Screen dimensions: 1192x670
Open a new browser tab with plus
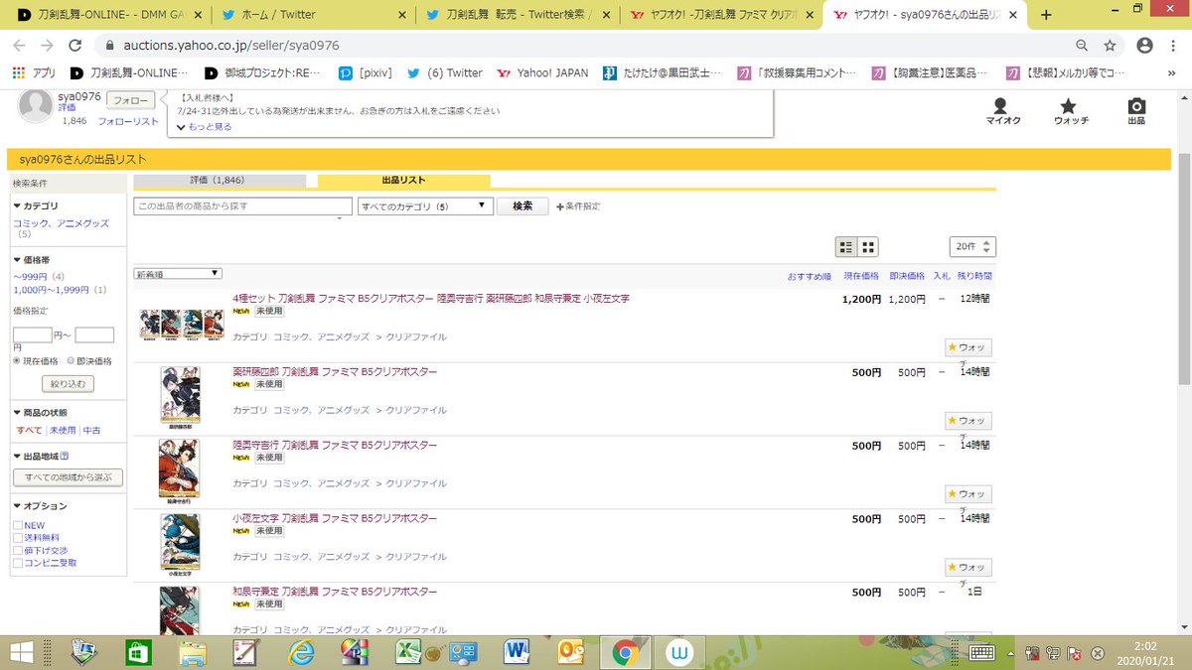pyautogui.click(x=1045, y=15)
